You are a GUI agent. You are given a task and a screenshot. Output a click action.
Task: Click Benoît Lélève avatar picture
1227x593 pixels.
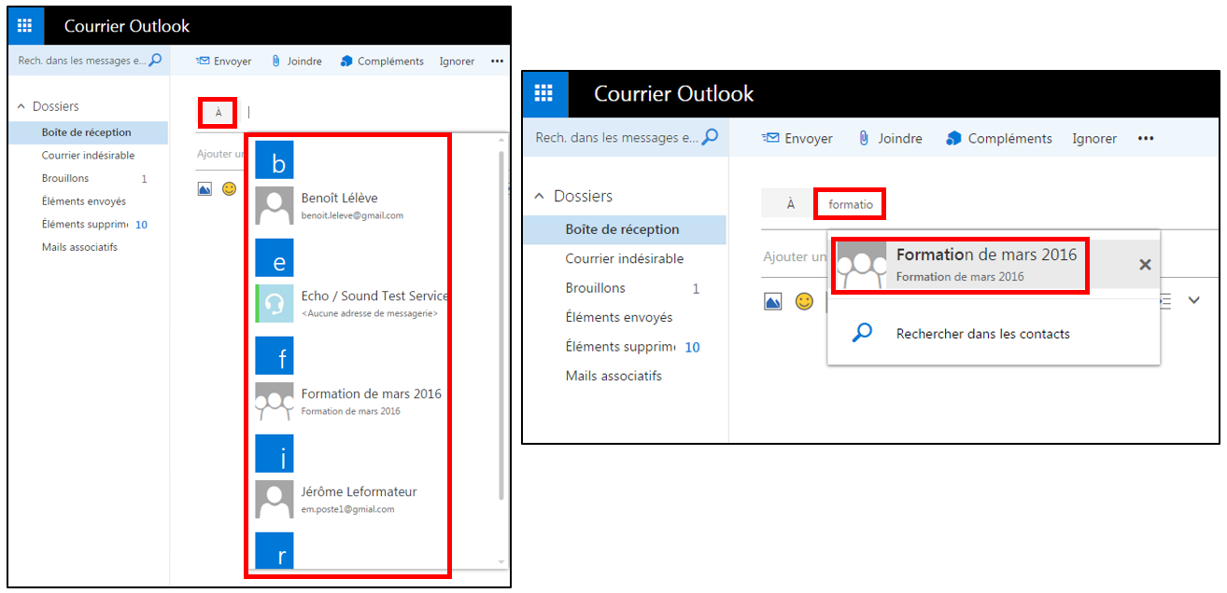pos(275,206)
